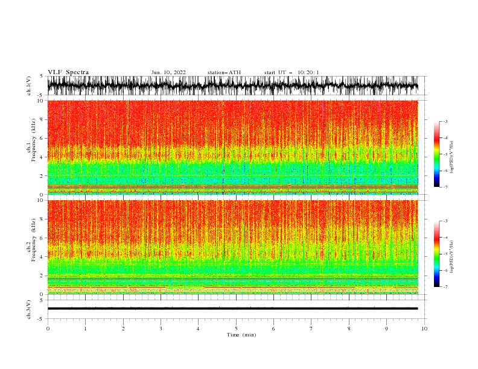Select the date "Jun. 10, 2022"

pyautogui.click(x=168, y=72)
